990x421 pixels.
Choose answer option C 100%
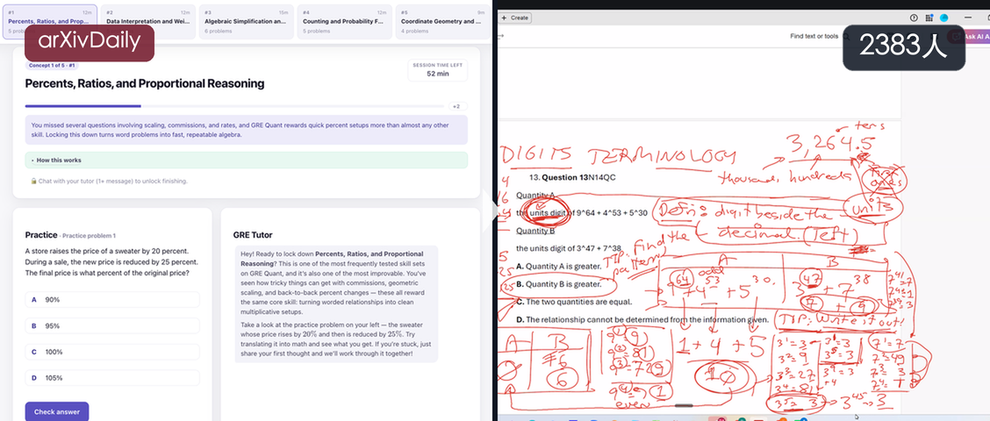tap(112, 352)
